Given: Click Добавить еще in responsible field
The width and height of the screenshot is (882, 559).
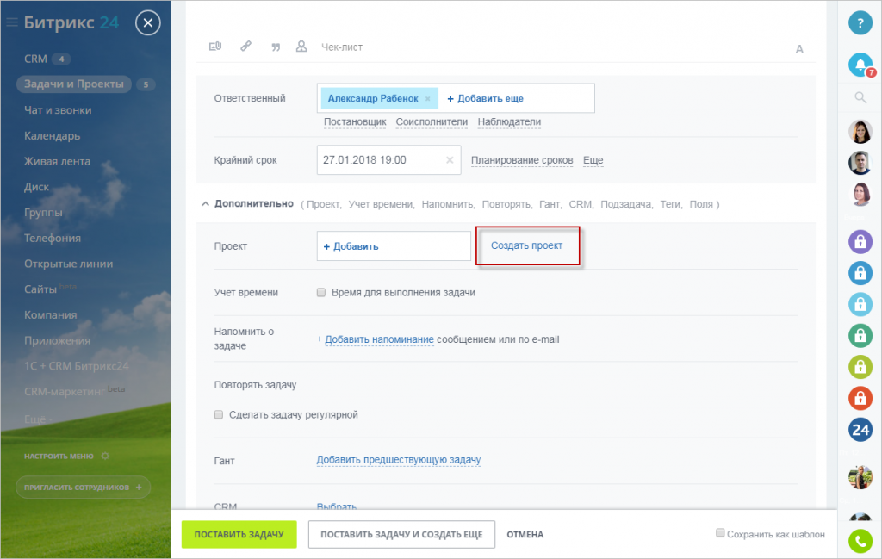Looking at the screenshot, I should point(485,98).
